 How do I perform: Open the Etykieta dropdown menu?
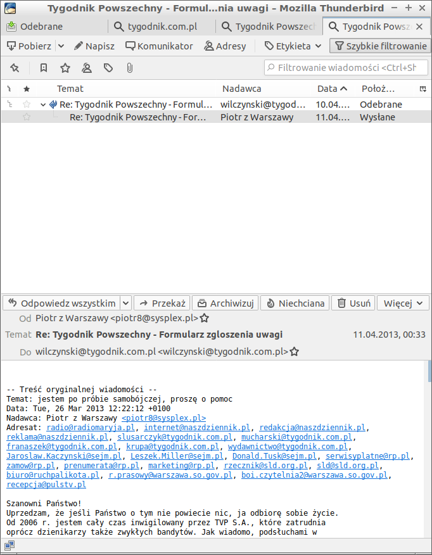point(293,46)
